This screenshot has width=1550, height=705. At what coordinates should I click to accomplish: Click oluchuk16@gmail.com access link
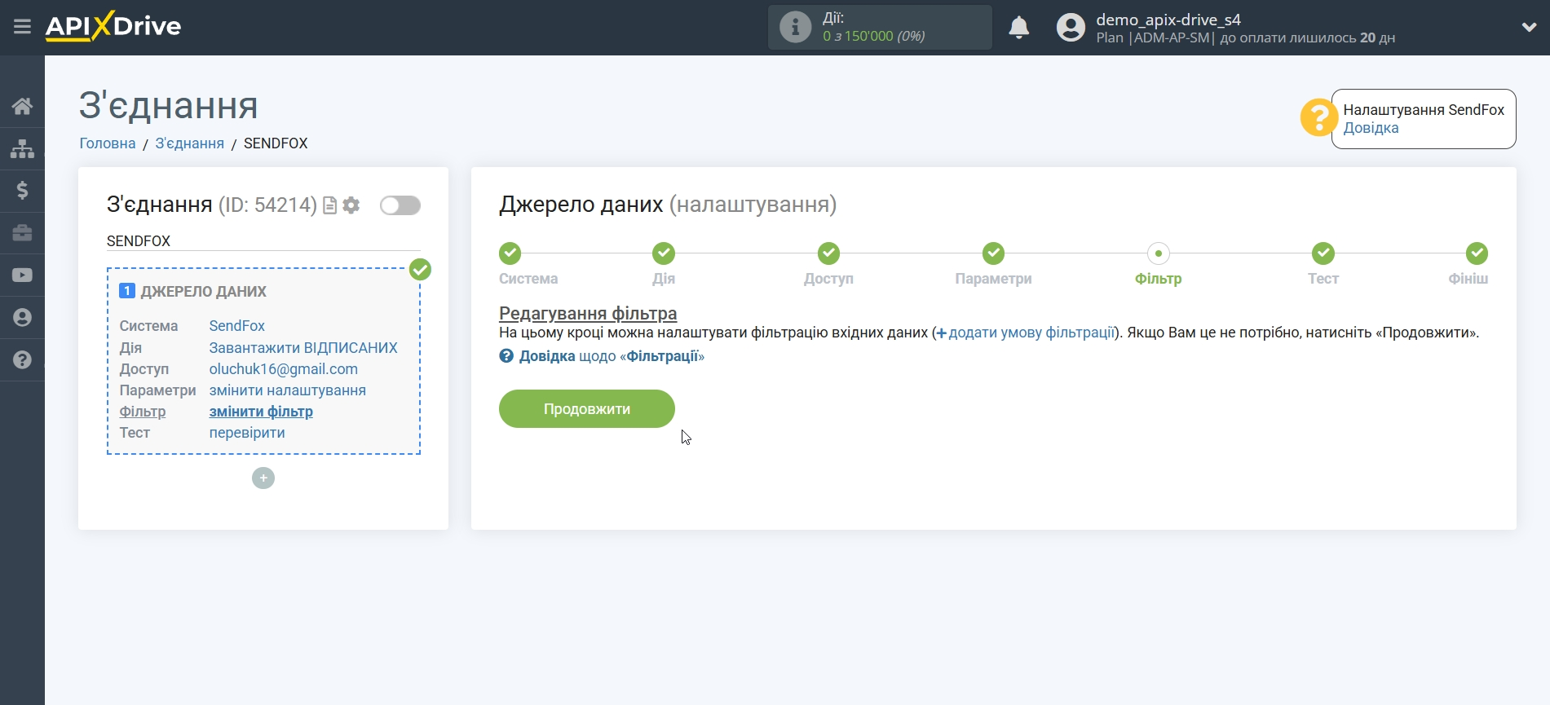point(284,369)
